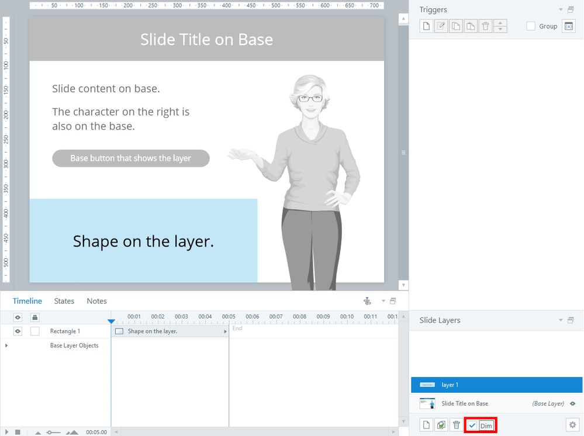
Task: Lock Rectangle 1 using its checkbox
Action: click(x=34, y=331)
